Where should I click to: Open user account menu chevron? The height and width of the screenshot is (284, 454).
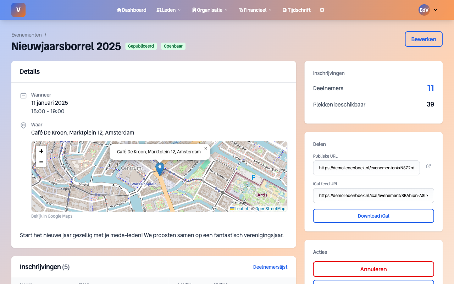tap(436, 10)
